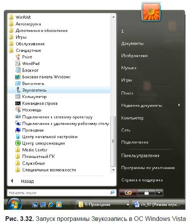Click the Звукозапись microphone icon
Image resolution: width=190 pixels, height=224 pixels.
point(18,90)
